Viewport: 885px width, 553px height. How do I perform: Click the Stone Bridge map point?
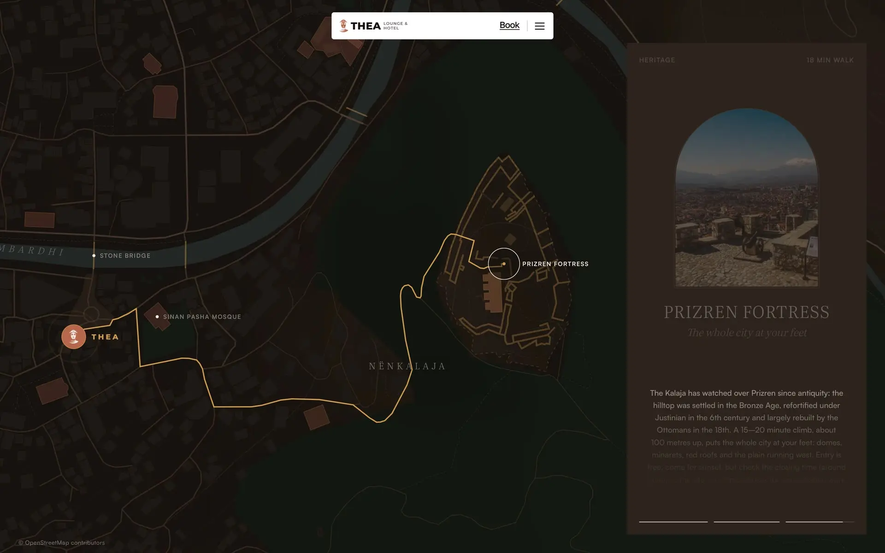click(x=94, y=255)
